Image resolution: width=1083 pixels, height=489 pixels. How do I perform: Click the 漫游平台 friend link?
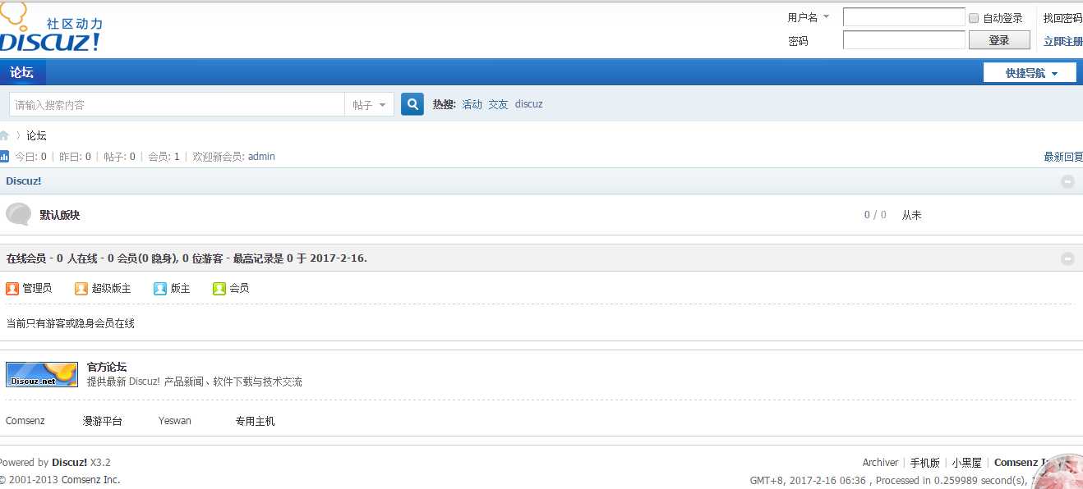(103, 421)
